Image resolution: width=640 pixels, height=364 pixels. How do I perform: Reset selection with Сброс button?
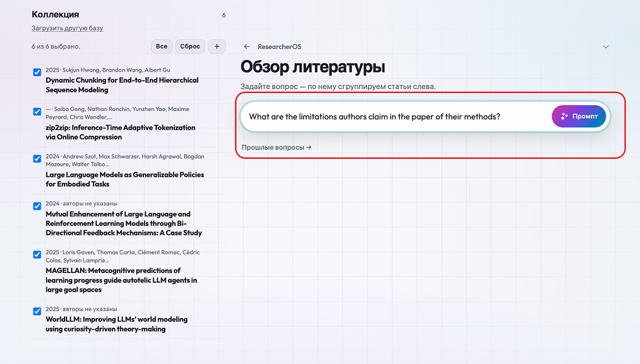pos(191,46)
